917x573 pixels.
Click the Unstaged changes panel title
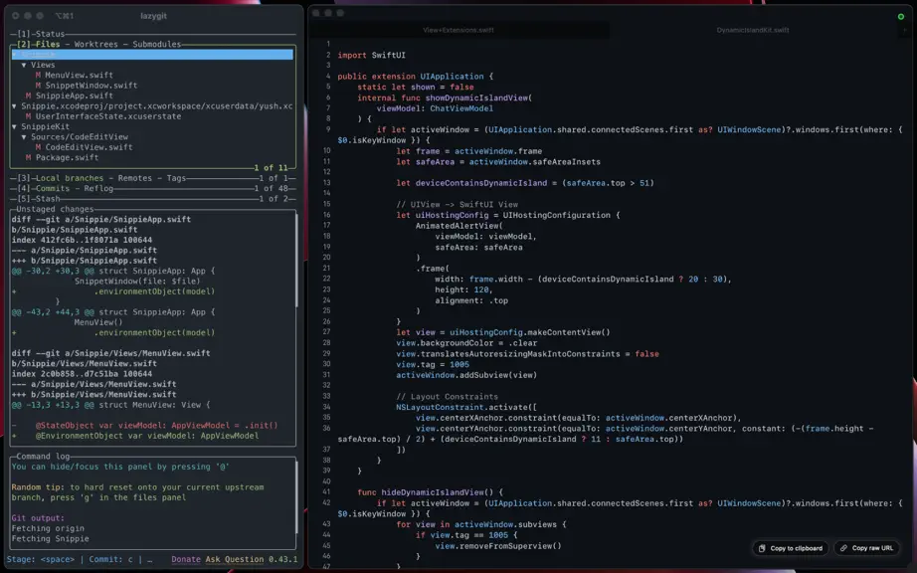point(55,209)
